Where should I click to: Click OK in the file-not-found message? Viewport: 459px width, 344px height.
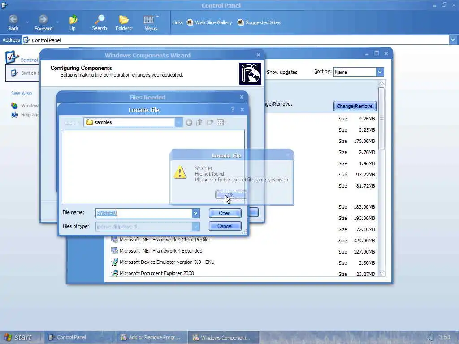[231, 194]
